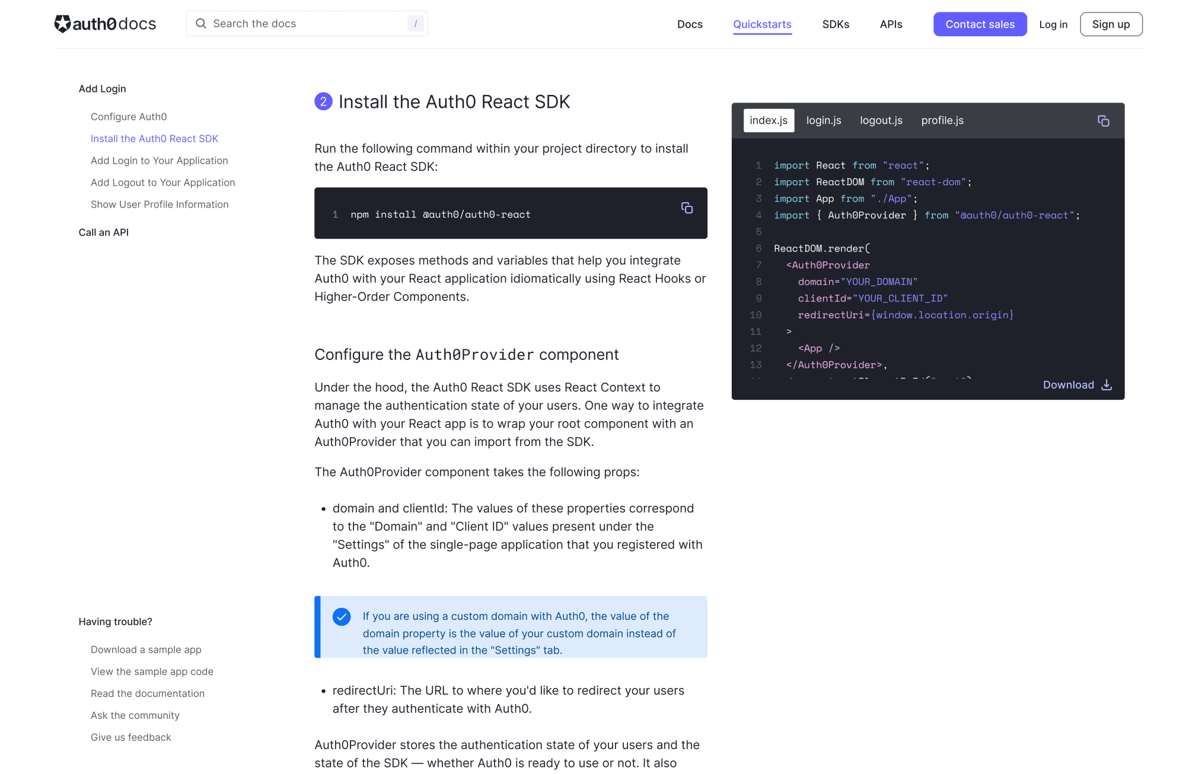The height and width of the screenshot is (774, 1186).
Task: Click Ask the community link
Action: [135, 716]
